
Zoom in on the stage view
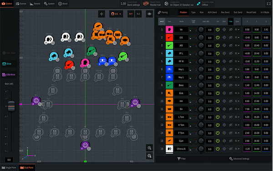click(149, 148)
